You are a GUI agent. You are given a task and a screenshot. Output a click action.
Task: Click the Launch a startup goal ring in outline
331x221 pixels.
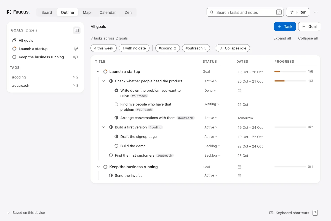click(105, 72)
